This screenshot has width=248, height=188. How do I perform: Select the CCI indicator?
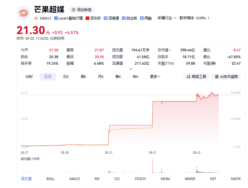point(117,179)
